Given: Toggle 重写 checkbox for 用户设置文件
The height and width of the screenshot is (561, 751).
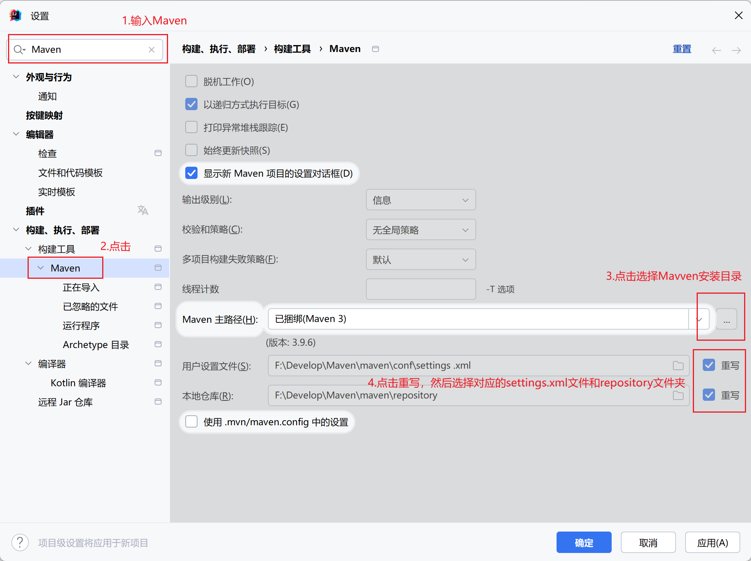Looking at the screenshot, I should [709, 365].
